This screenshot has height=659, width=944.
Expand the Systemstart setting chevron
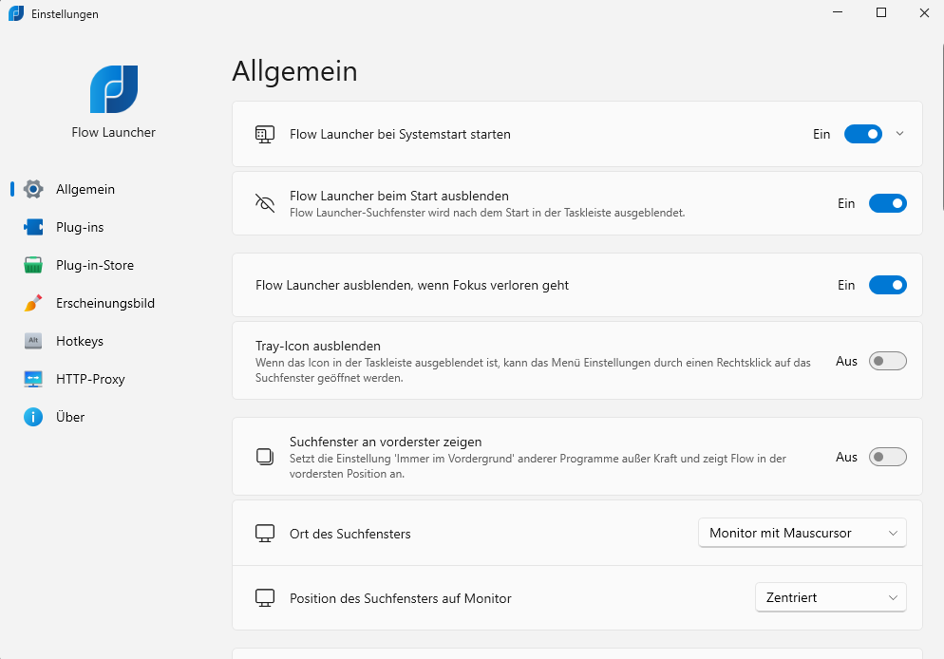[898, 134]
